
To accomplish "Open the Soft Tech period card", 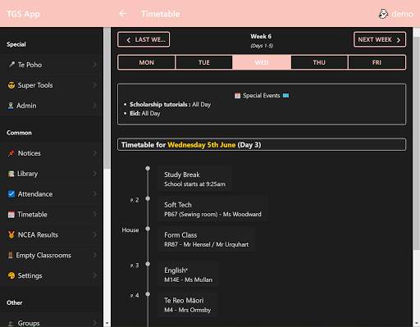I will pos(212,209).
